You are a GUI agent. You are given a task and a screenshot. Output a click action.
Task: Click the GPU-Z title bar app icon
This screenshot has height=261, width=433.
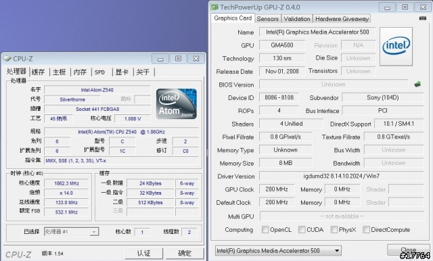pos(214,7)
